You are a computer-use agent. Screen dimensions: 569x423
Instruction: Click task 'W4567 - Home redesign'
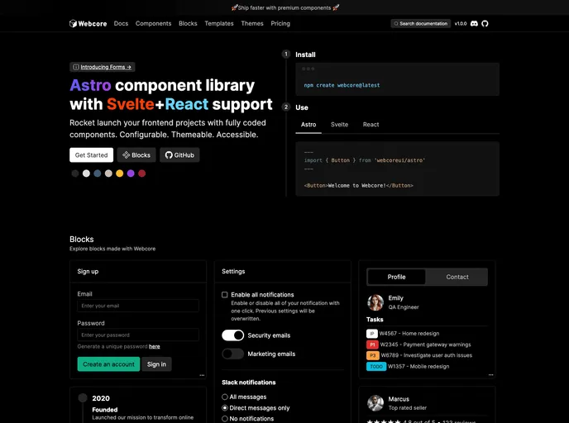pyautogui.click(x=409, y=334)
